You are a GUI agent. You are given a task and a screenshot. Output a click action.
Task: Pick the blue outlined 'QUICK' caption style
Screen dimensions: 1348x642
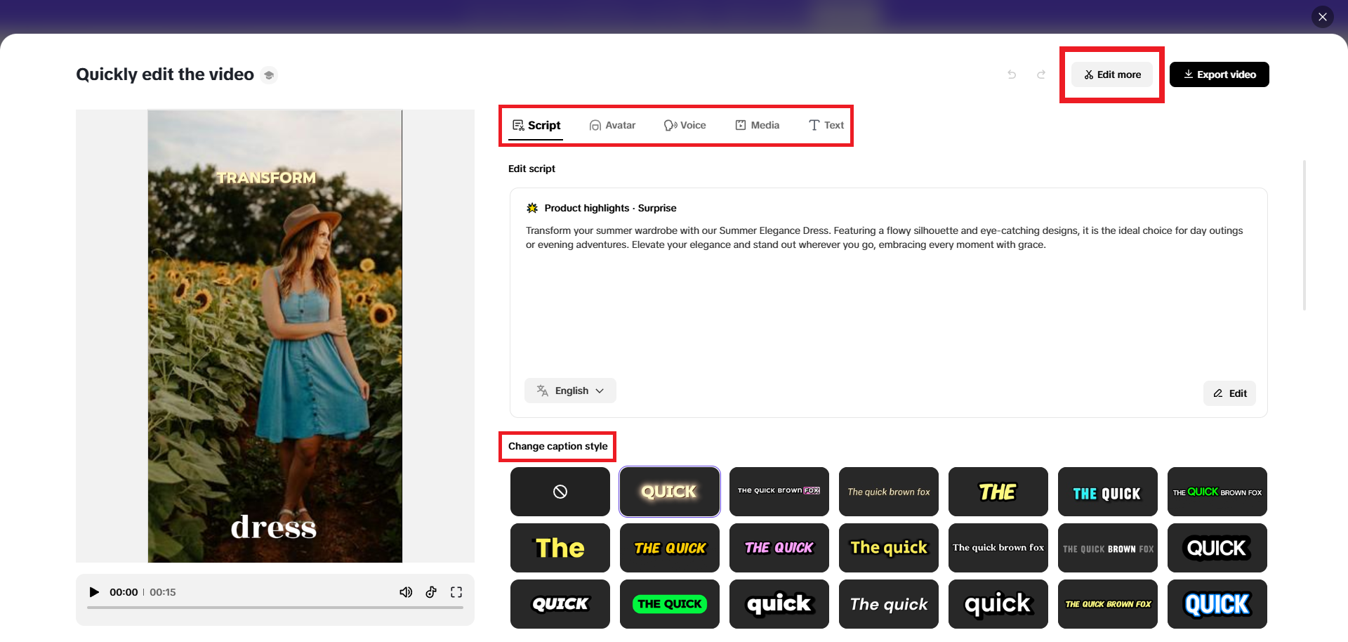1217,604
